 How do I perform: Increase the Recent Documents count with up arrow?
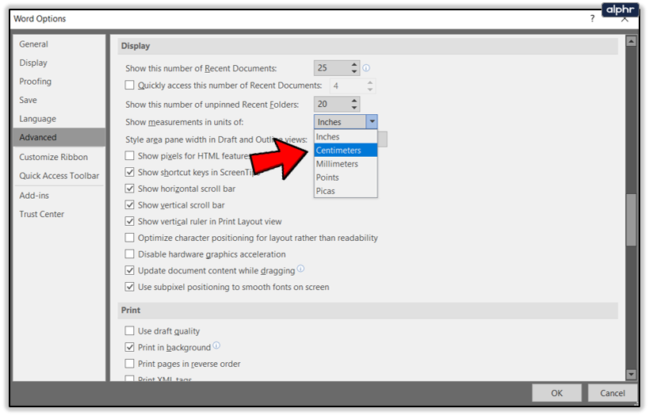[354, 64]
